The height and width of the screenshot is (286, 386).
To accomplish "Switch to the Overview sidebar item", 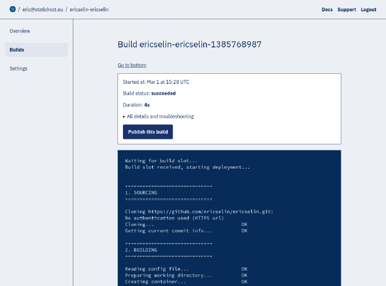I will (20, 31).
